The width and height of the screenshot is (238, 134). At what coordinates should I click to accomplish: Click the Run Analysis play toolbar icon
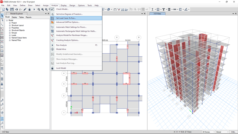(34, 10)
